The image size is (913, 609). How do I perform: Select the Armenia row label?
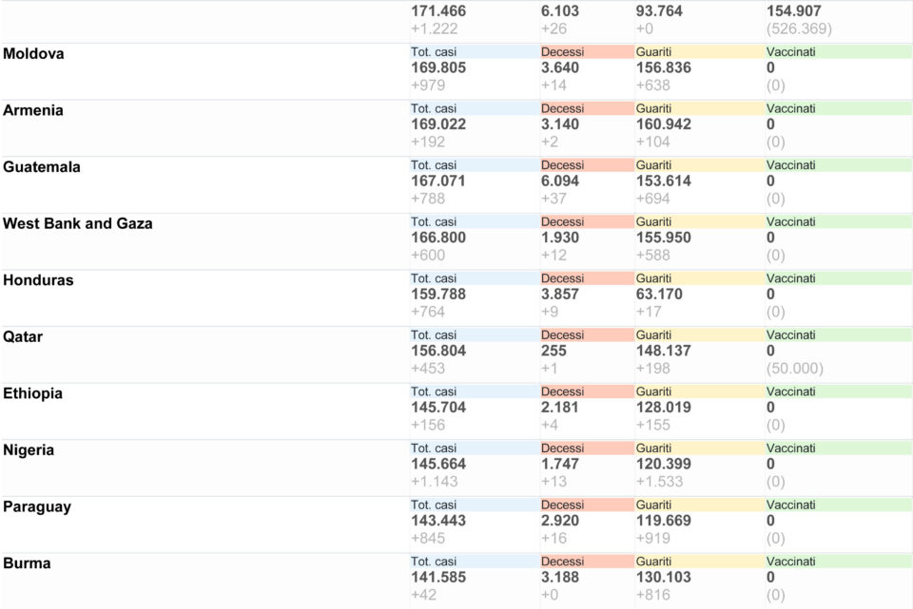tap(32, 110)
